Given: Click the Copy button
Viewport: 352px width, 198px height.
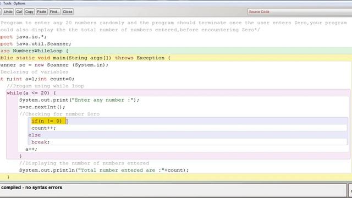Looking at the screenshot, I should tap(29, 12).
